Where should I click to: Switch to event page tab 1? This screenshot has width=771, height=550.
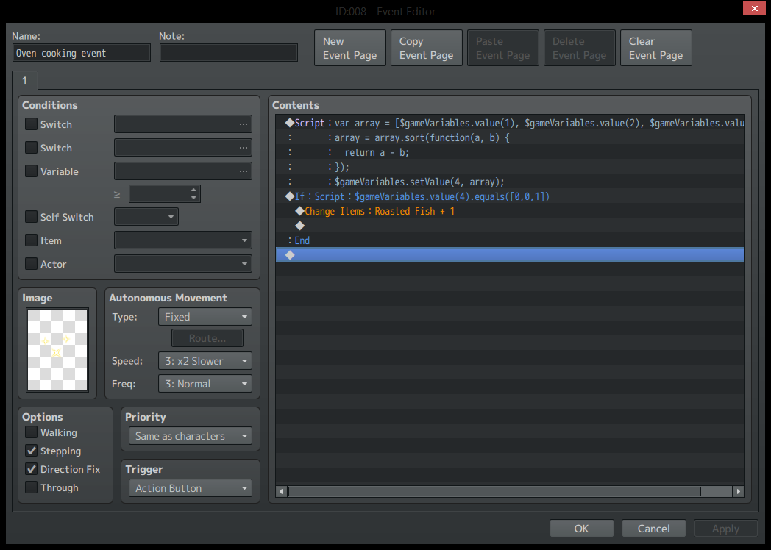point(24,81)
